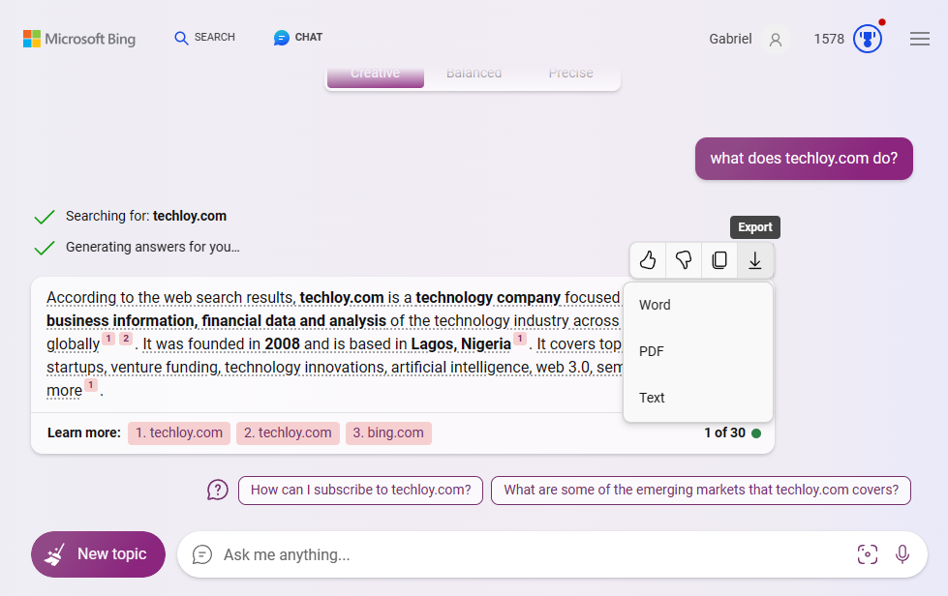Screen dimensions: 948x596
Task: Select the Balanced conversation style
Action: pos(474,74)
